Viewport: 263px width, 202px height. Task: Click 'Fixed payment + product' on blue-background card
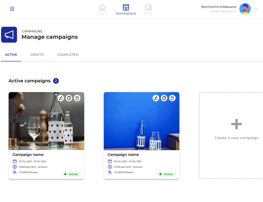[128, 167]
